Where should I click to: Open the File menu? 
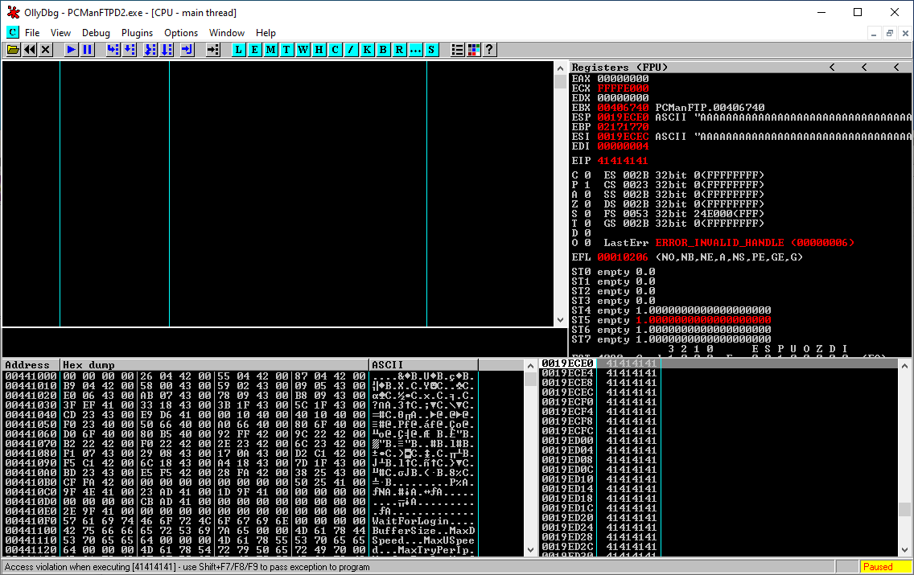tap(32, 33)
